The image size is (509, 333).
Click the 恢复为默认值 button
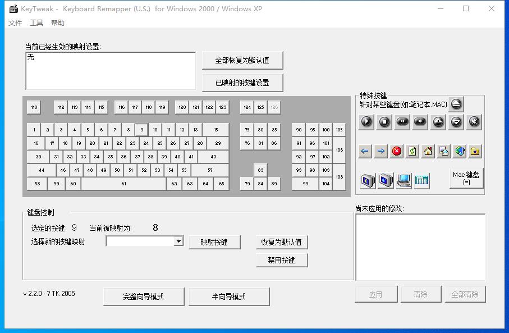[282, 242]
